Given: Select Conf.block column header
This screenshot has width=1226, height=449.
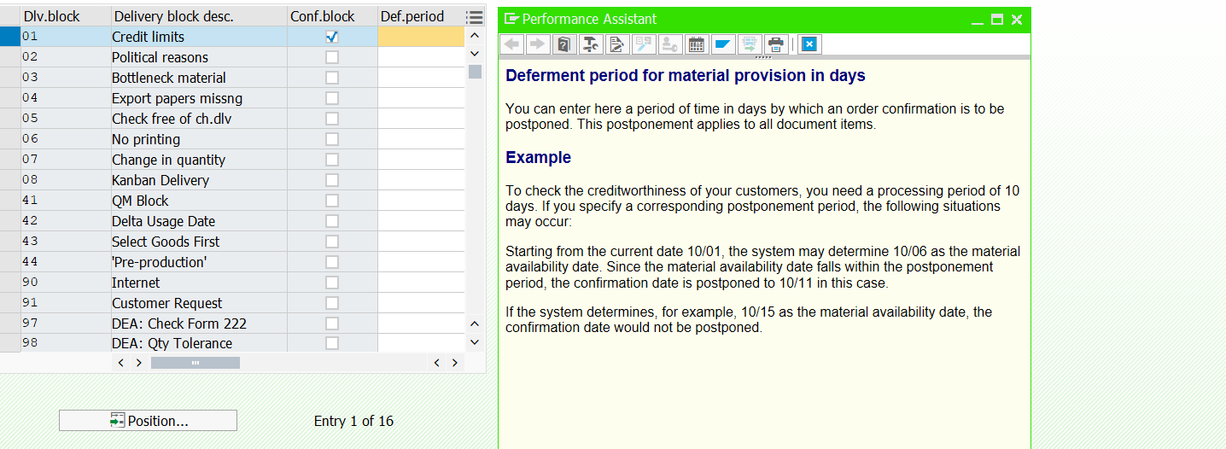Looking at the screenshot, I should (332, 17).
